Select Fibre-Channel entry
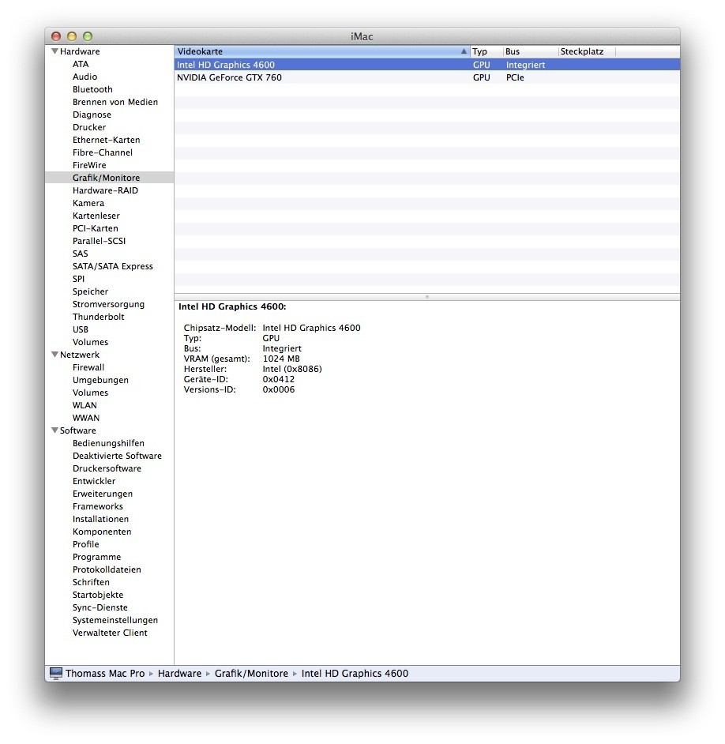Viewport: 725px width, 744px height. point(103,152)
